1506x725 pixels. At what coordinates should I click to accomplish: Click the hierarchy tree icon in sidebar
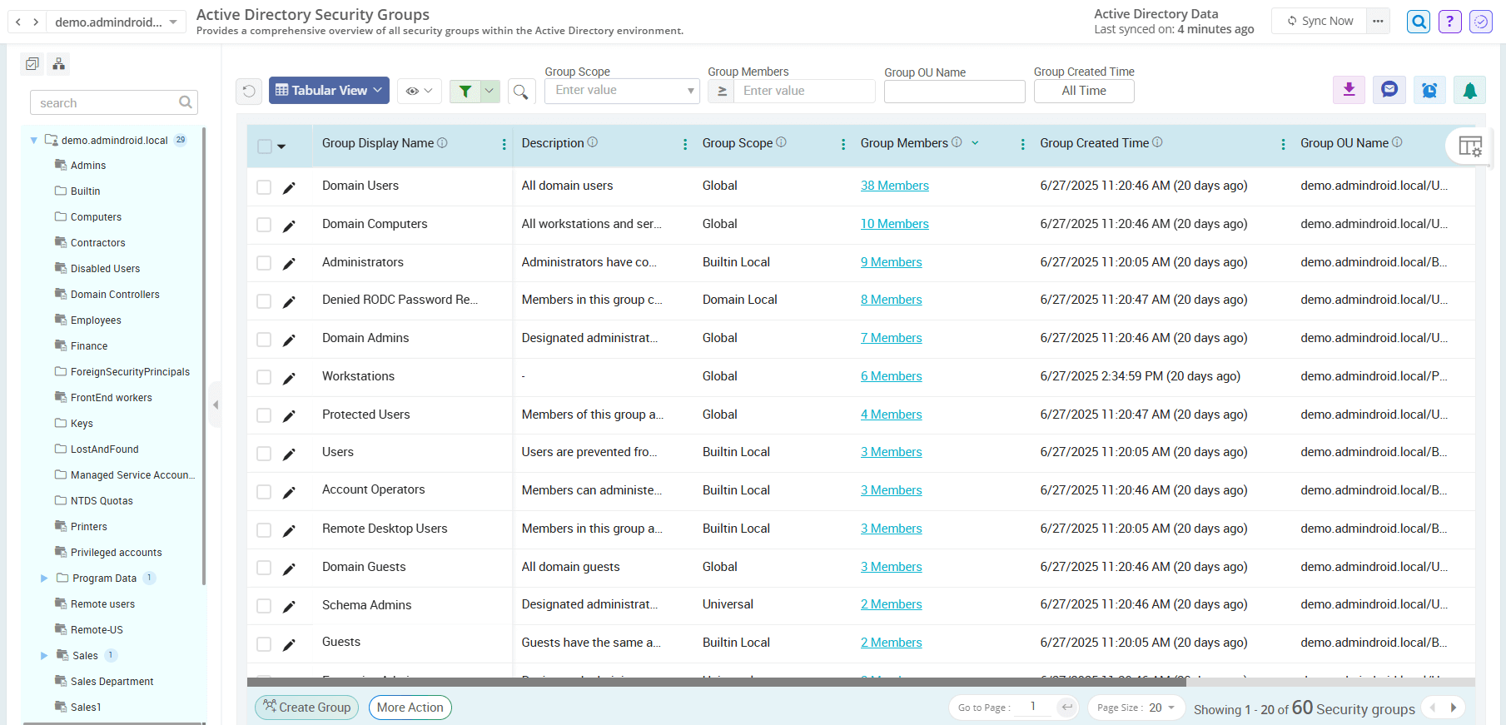[x=58, y=63]
